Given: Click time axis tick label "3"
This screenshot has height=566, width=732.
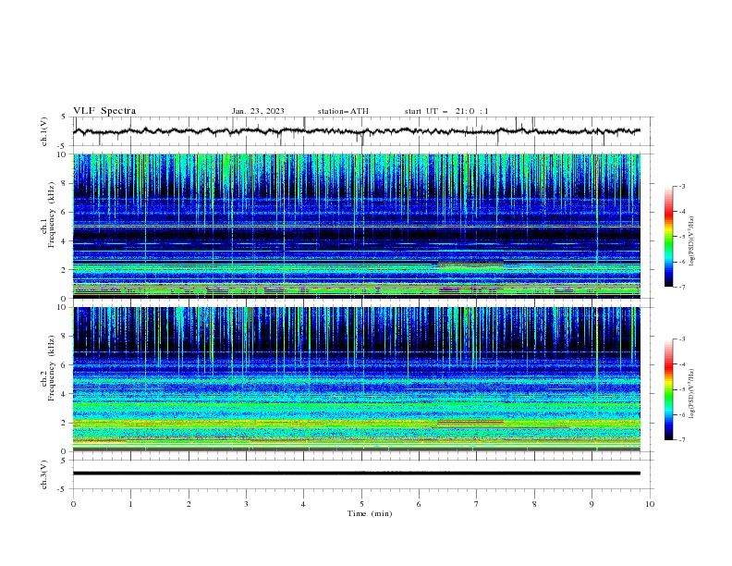Looking at the screenshot, I should (x=246, y=504).
